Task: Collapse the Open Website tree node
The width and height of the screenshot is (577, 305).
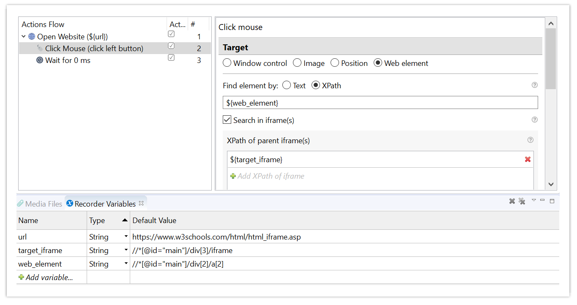Action: (24, 37)
